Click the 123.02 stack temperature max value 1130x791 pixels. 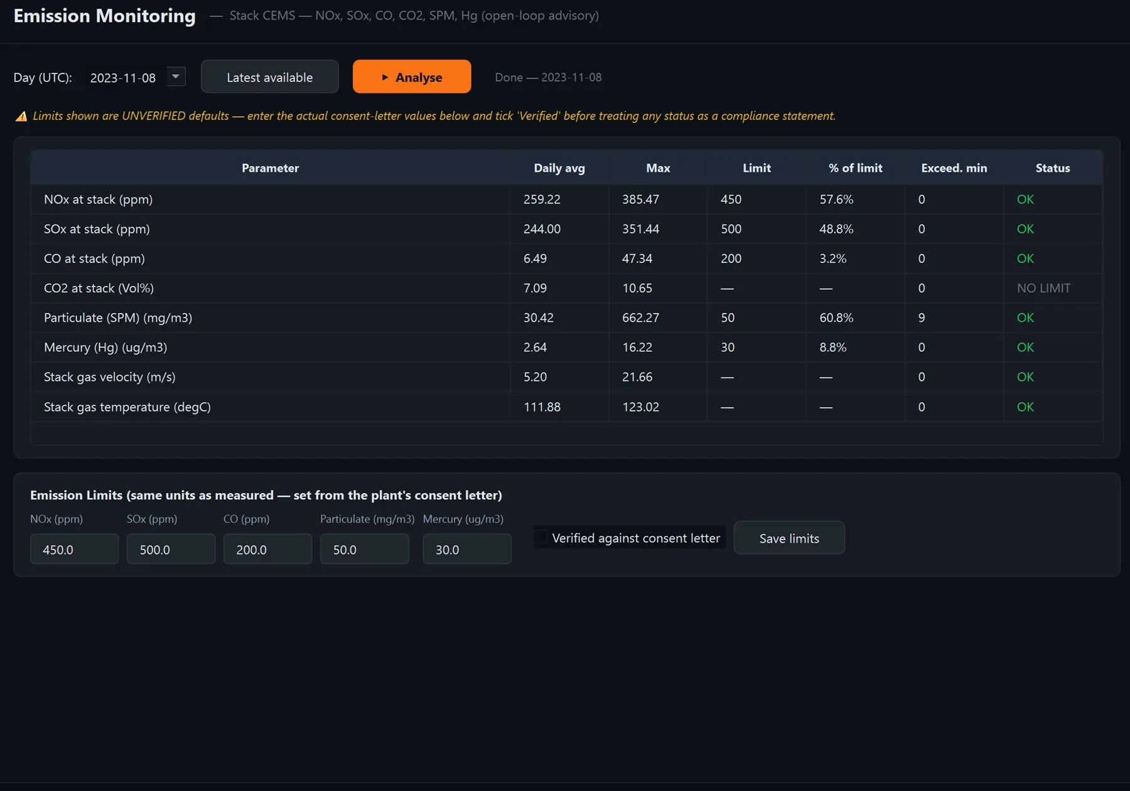click(640, 406)
